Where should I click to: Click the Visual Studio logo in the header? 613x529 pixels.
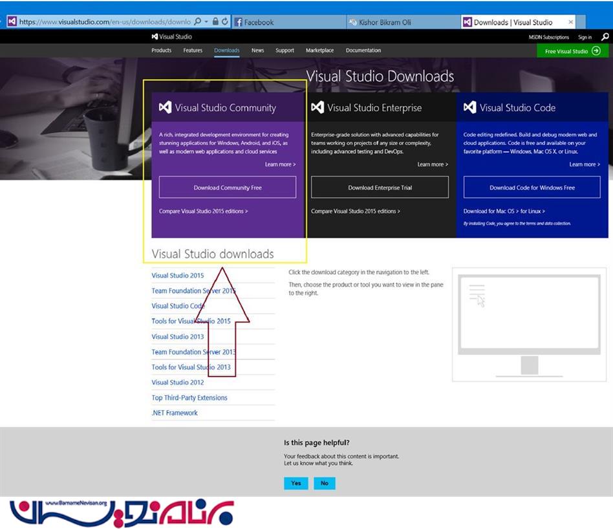(171, 37)
